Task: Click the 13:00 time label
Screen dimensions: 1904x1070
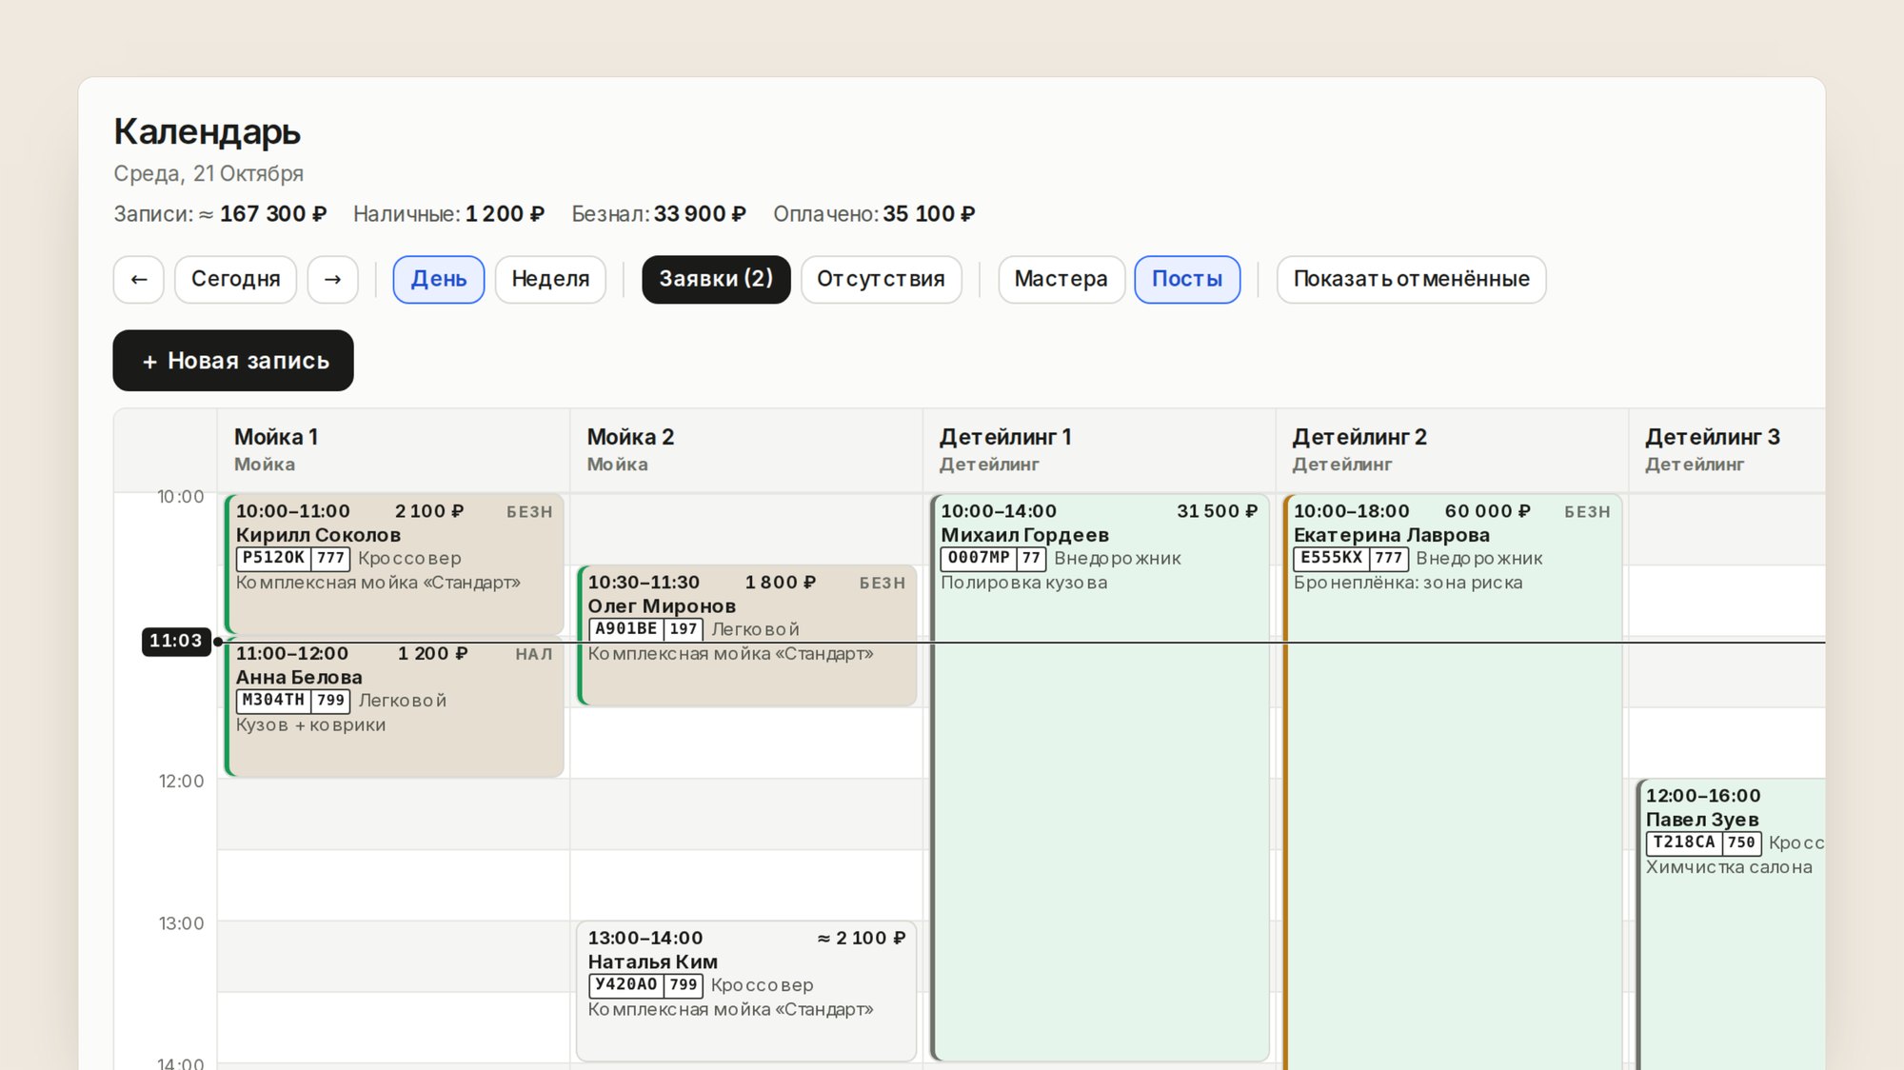Action: (x=181, y=923)
